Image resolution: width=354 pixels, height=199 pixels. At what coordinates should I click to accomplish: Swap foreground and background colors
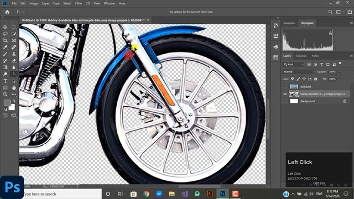[14, 101]
